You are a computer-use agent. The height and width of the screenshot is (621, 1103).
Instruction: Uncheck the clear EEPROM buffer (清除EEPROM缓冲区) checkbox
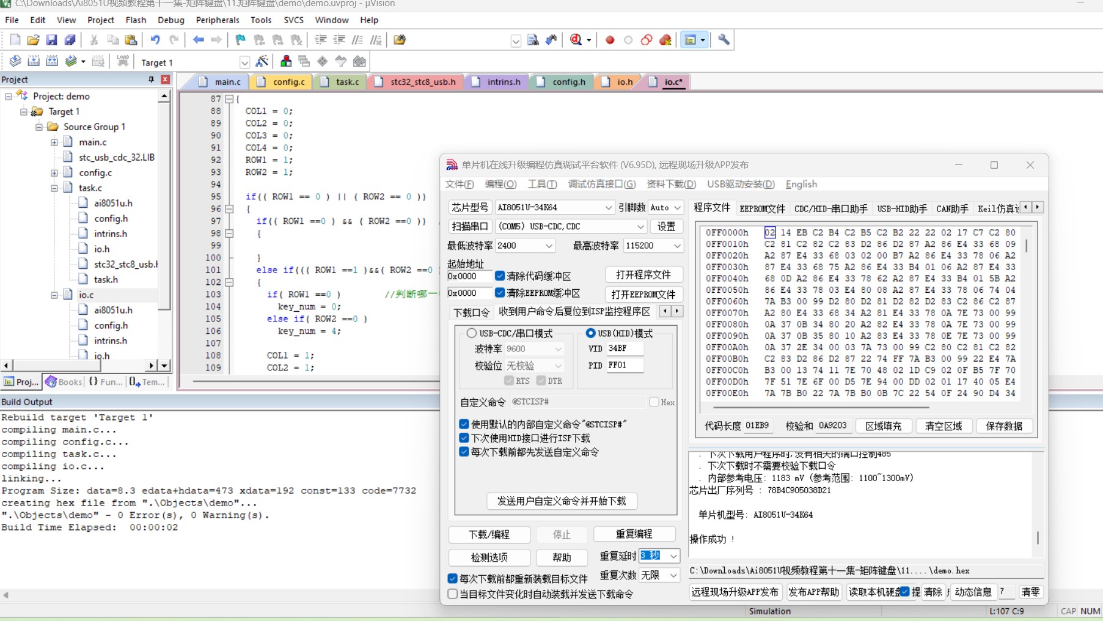click(x=500, y=293)
